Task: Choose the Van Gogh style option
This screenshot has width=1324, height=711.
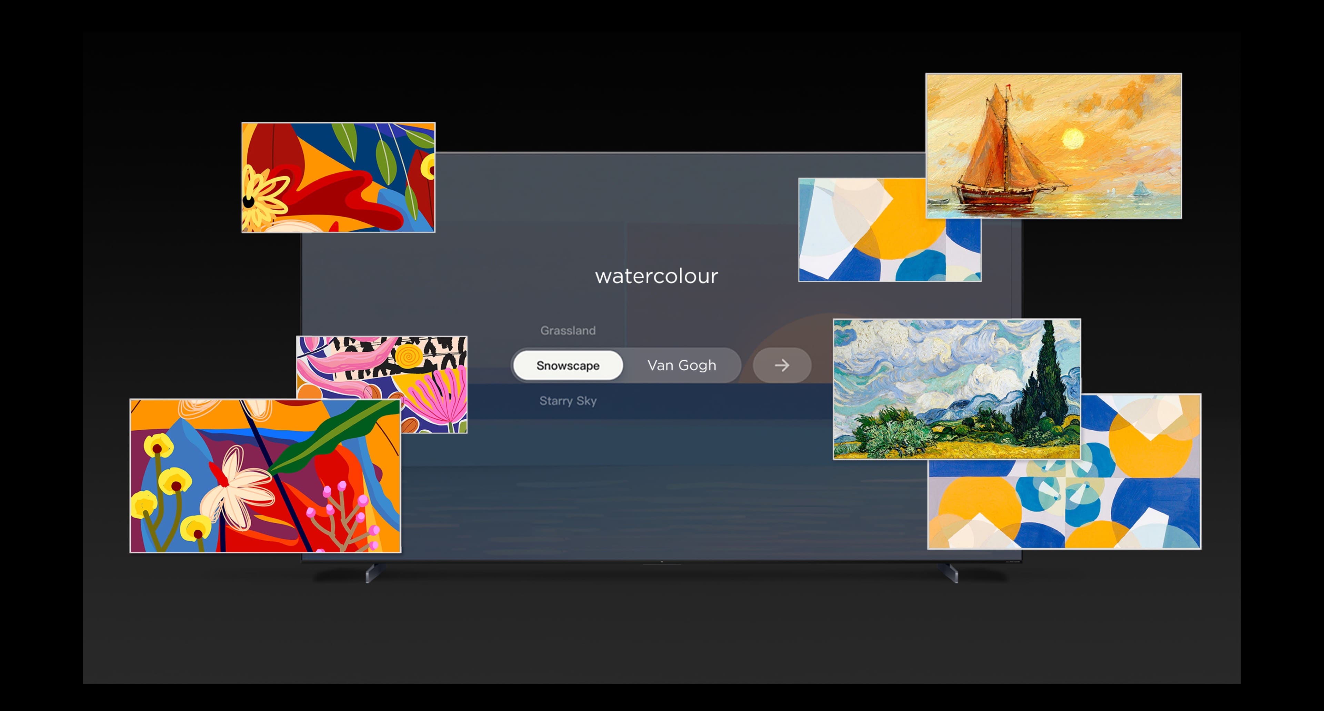Action: [682, 365]
